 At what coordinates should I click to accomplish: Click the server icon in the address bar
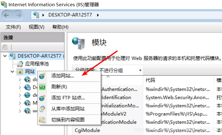point(36,15)
